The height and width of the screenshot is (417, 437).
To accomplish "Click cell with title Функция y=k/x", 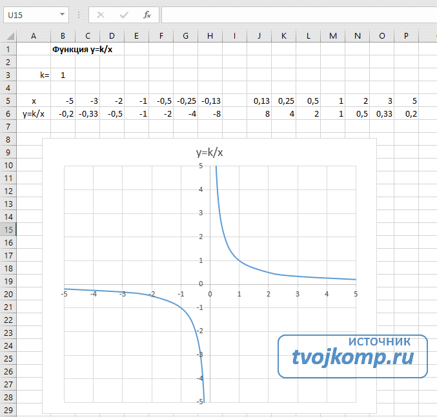I will point(82,50).
